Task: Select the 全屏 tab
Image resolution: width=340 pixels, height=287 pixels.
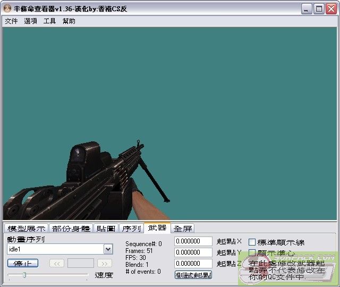Action: click(x=183, y=229)
